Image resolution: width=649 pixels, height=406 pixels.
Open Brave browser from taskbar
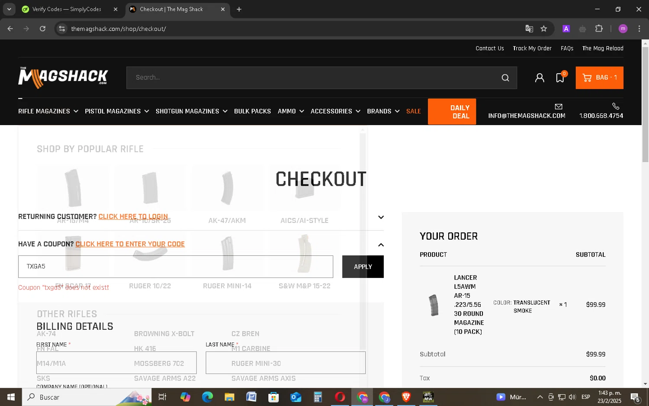(x=406, y=397)
